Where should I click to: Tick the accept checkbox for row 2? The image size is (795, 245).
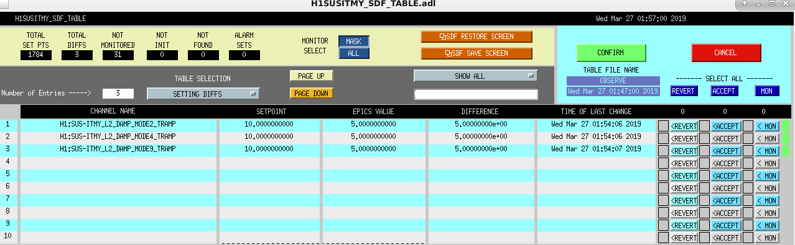[704, 138]
